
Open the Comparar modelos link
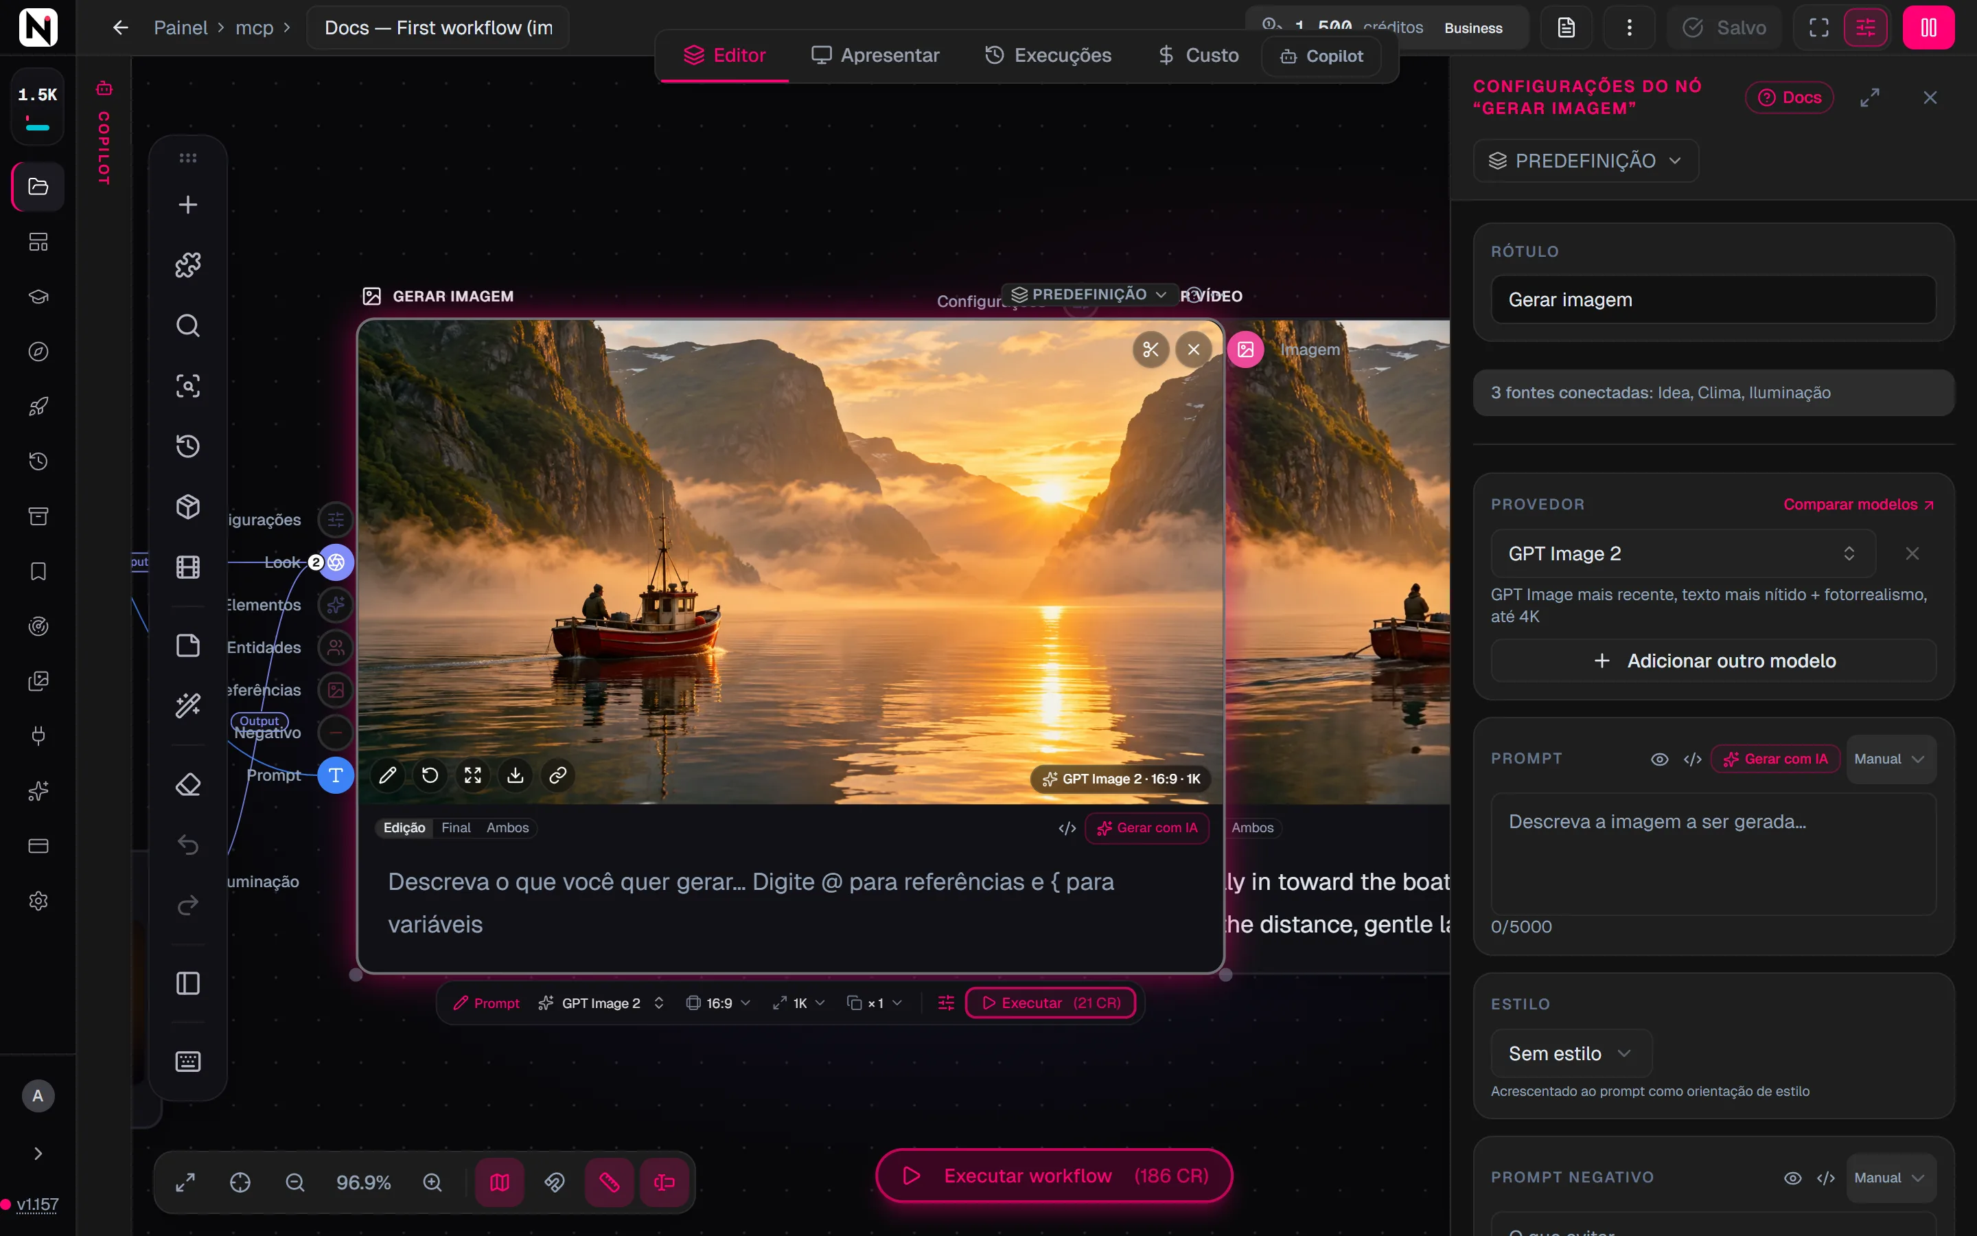pos(1858,505)
